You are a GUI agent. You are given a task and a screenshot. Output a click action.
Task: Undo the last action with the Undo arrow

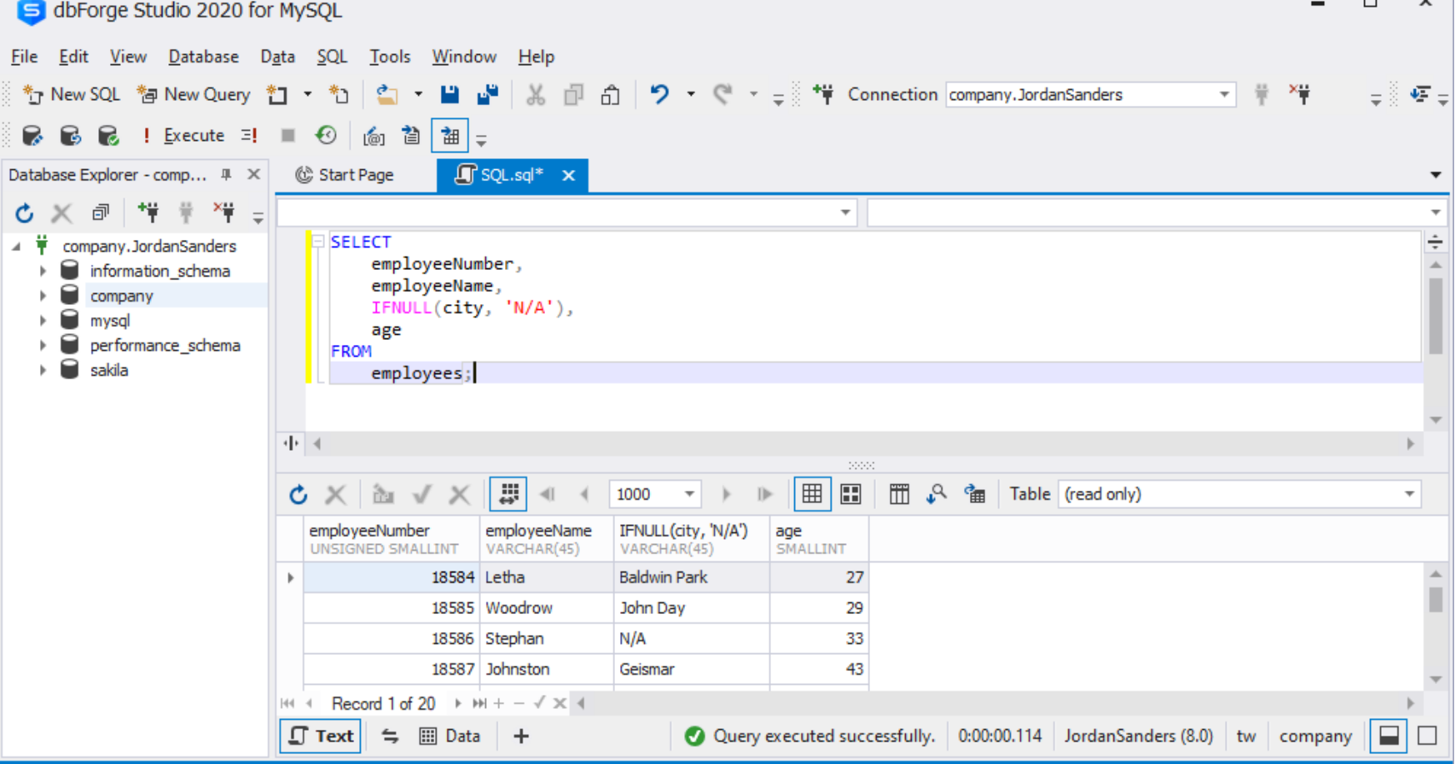[x=659, y=94]
